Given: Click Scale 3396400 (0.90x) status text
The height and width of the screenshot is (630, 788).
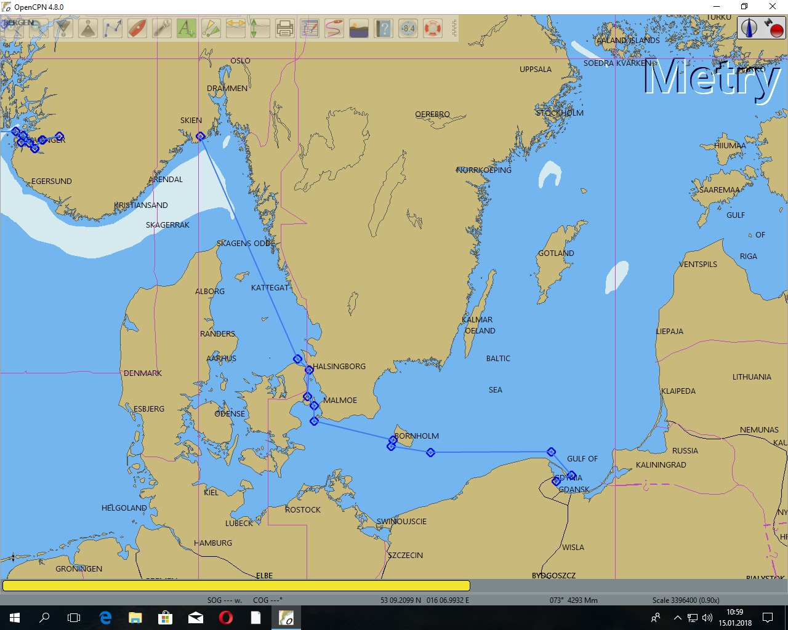Looking at the screenshot, I should [x=686, y=600].
